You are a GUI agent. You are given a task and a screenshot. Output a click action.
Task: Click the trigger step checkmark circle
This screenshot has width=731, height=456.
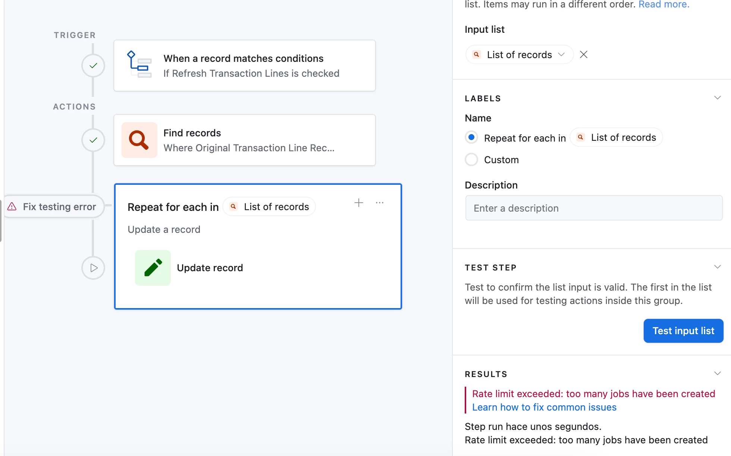(x=93, y=66)
